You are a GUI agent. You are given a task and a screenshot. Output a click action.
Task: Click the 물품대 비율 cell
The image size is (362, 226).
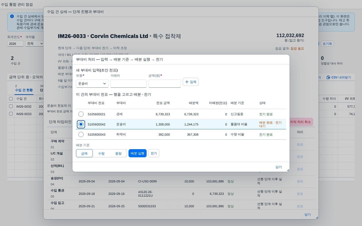point(239,124)
